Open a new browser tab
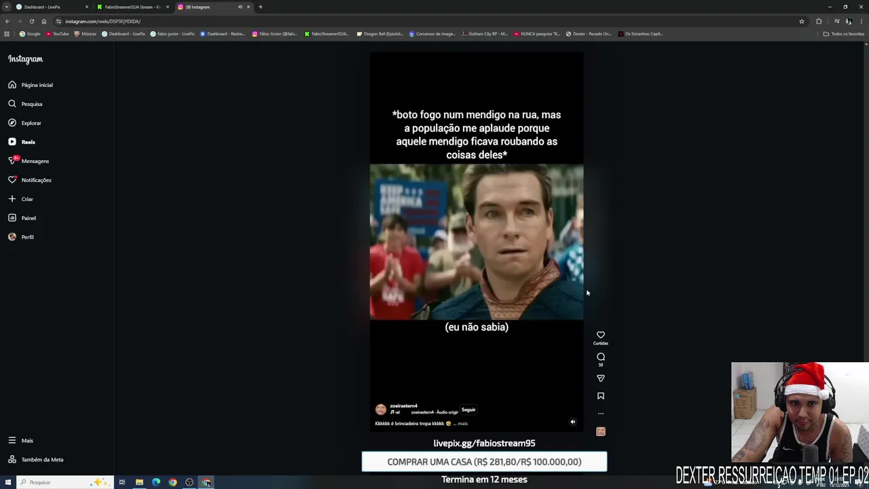The width and height of the screenshot is (869, 489). point(260,7)
